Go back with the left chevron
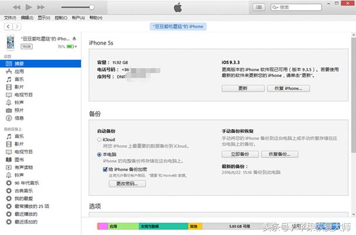This screenshot has width=356, height=235. 8,26
